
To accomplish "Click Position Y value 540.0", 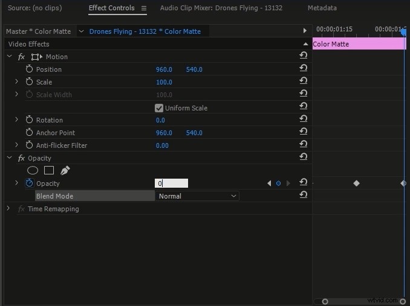I will click(x=194, y=69).
